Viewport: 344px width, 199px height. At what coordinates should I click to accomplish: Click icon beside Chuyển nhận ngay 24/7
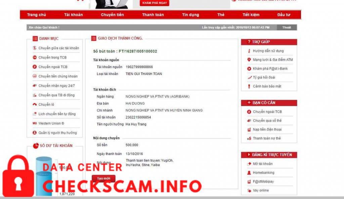click(35, 85)
